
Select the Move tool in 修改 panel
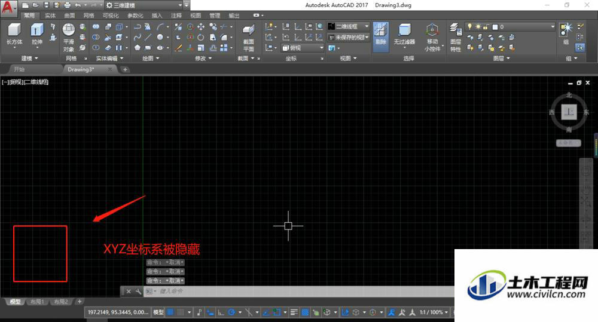click(200, 27)
